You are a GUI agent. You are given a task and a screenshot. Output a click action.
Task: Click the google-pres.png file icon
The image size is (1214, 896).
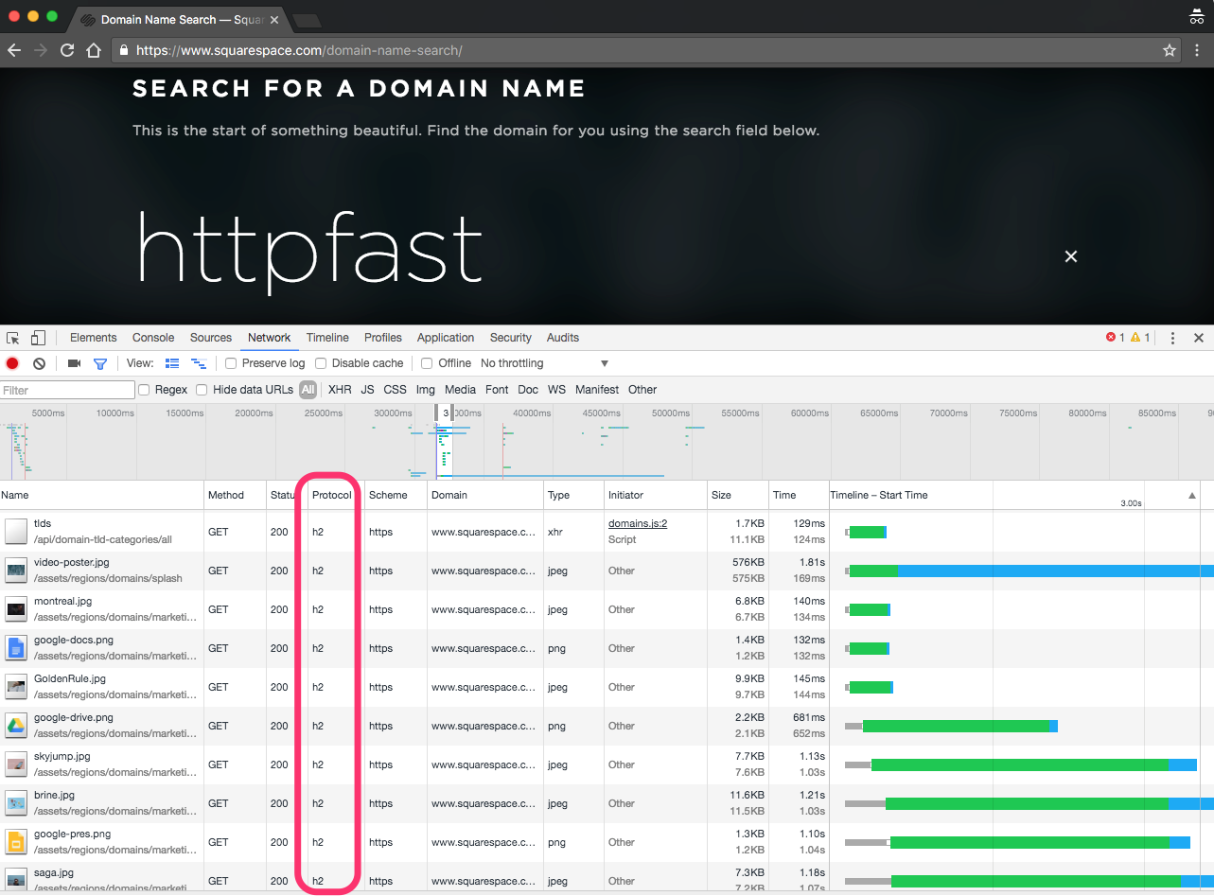point(16,842)
